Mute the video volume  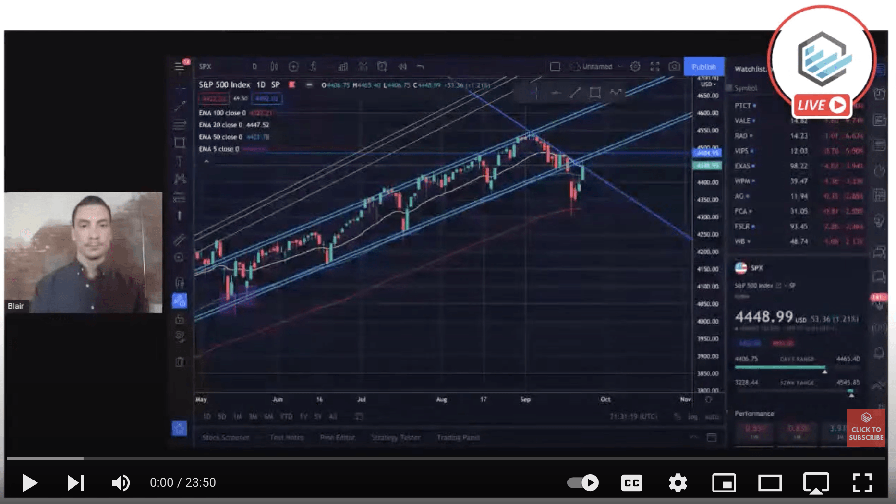click(121, 482)
